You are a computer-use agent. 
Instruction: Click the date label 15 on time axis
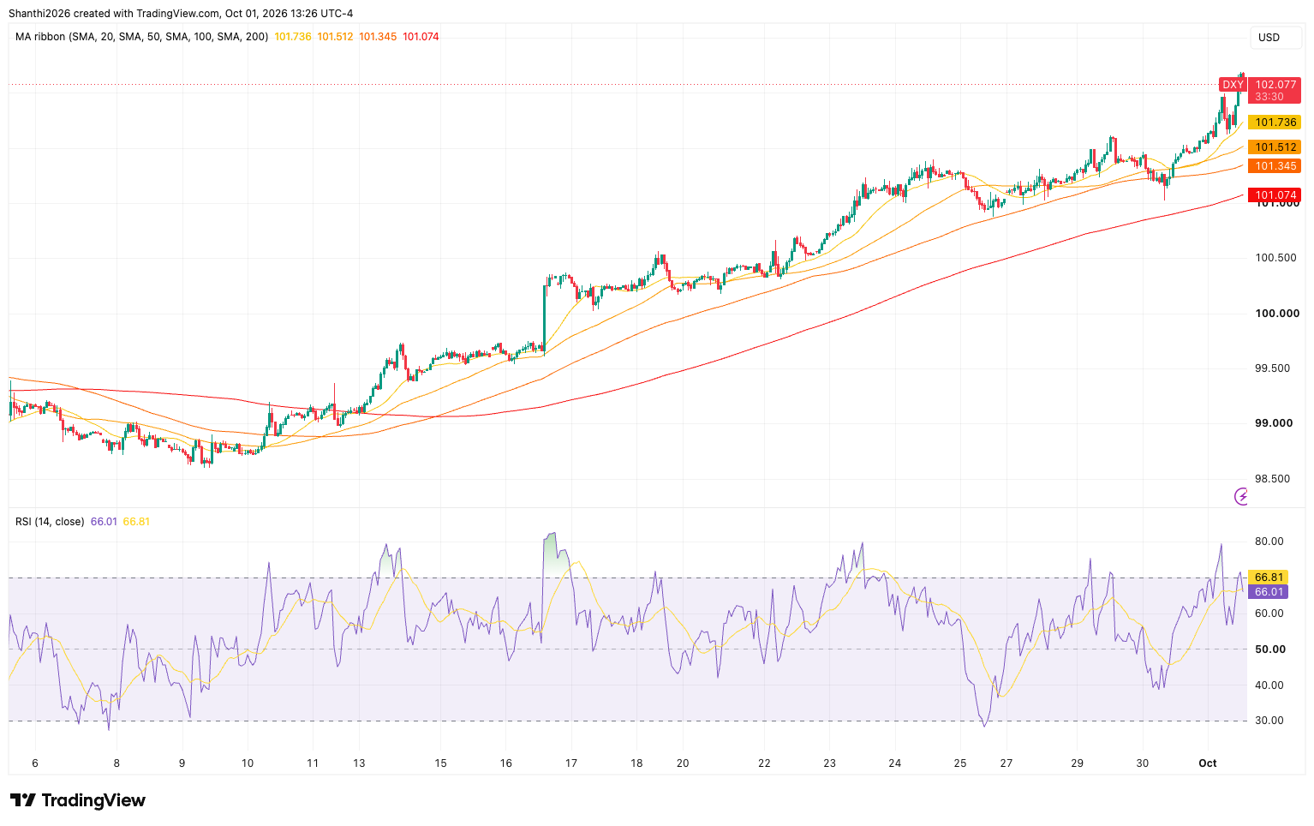tap(440, 763)
